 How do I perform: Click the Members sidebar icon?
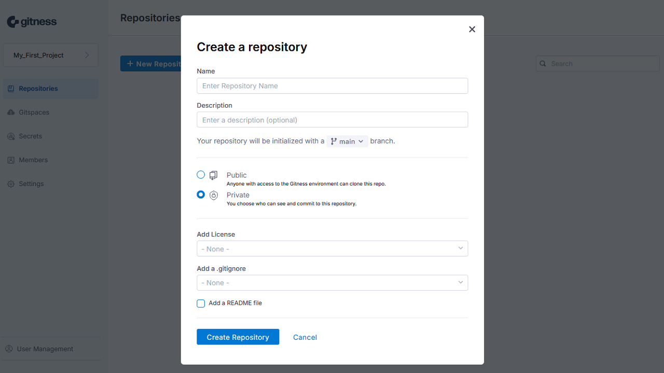click(11, 160)
